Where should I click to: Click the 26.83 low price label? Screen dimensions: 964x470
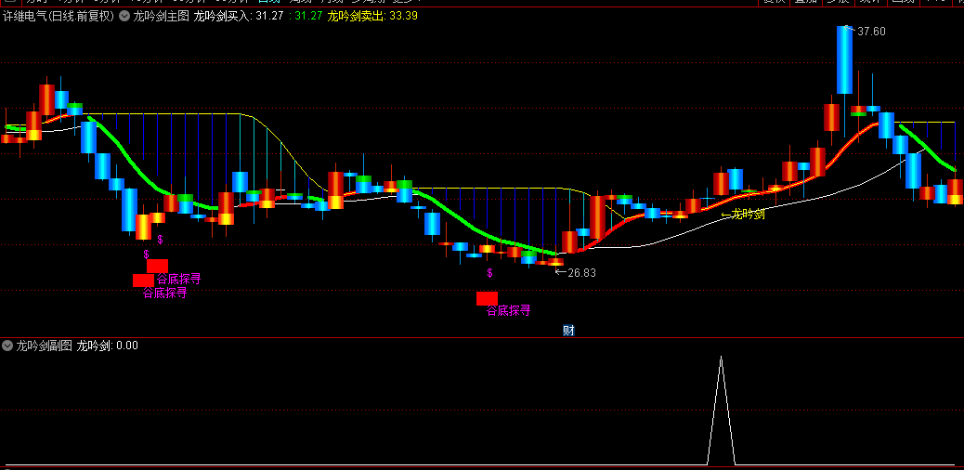tap(581, 272)
